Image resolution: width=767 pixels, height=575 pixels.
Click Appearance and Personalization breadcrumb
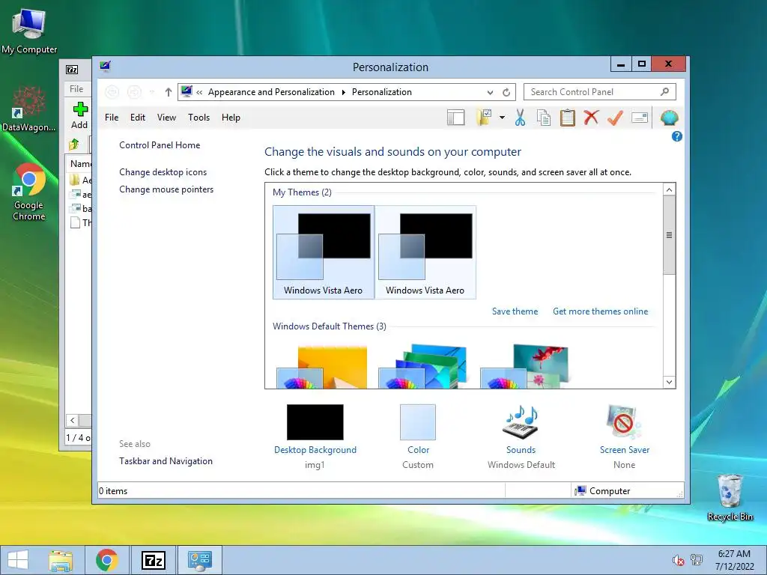[271, 92]
